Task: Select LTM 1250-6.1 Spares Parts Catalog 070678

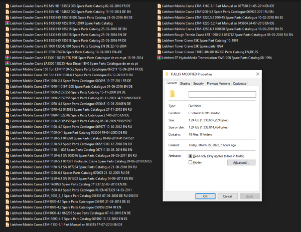Action: point(68,173)
